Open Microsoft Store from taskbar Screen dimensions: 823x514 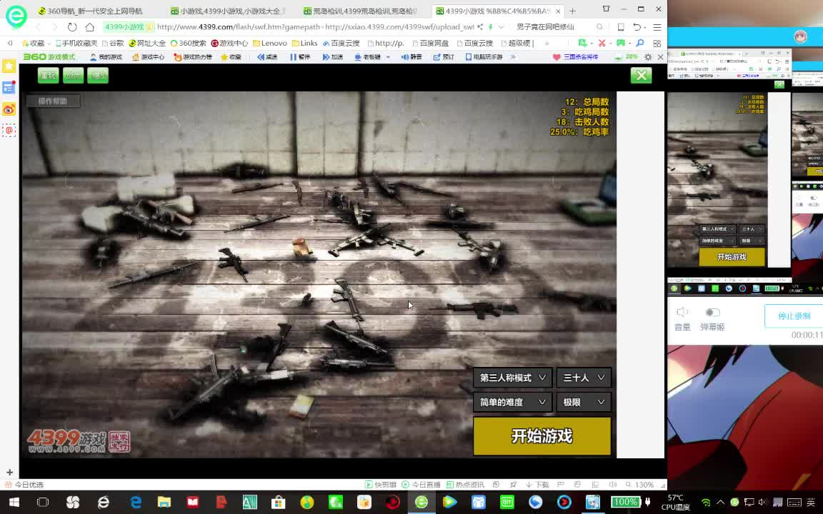point(278,502)
